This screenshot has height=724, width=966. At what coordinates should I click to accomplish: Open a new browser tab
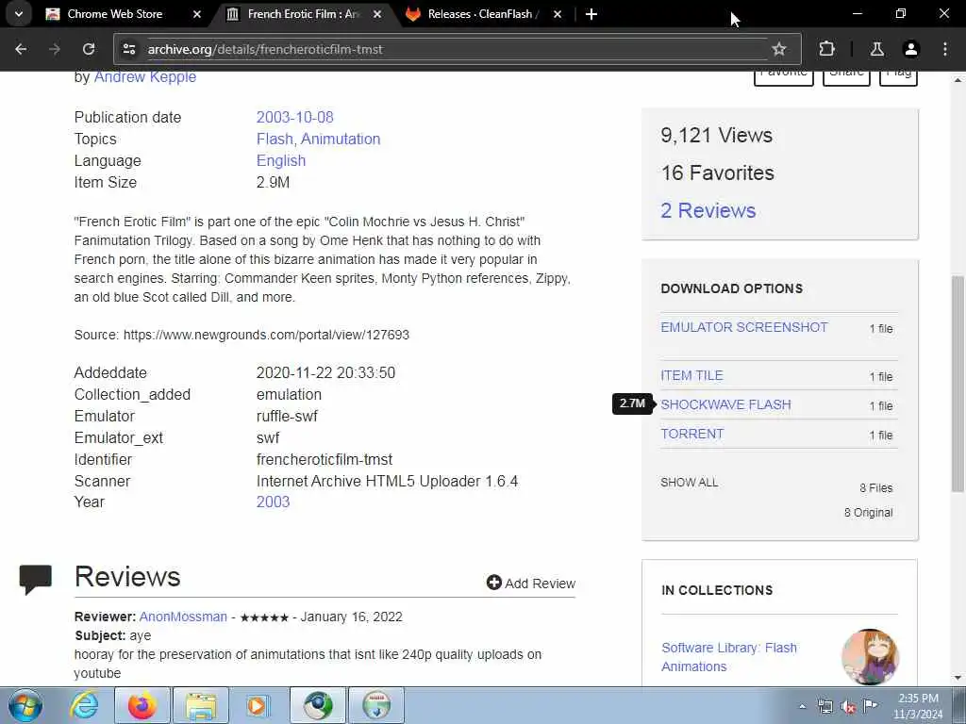click(591, 13)
